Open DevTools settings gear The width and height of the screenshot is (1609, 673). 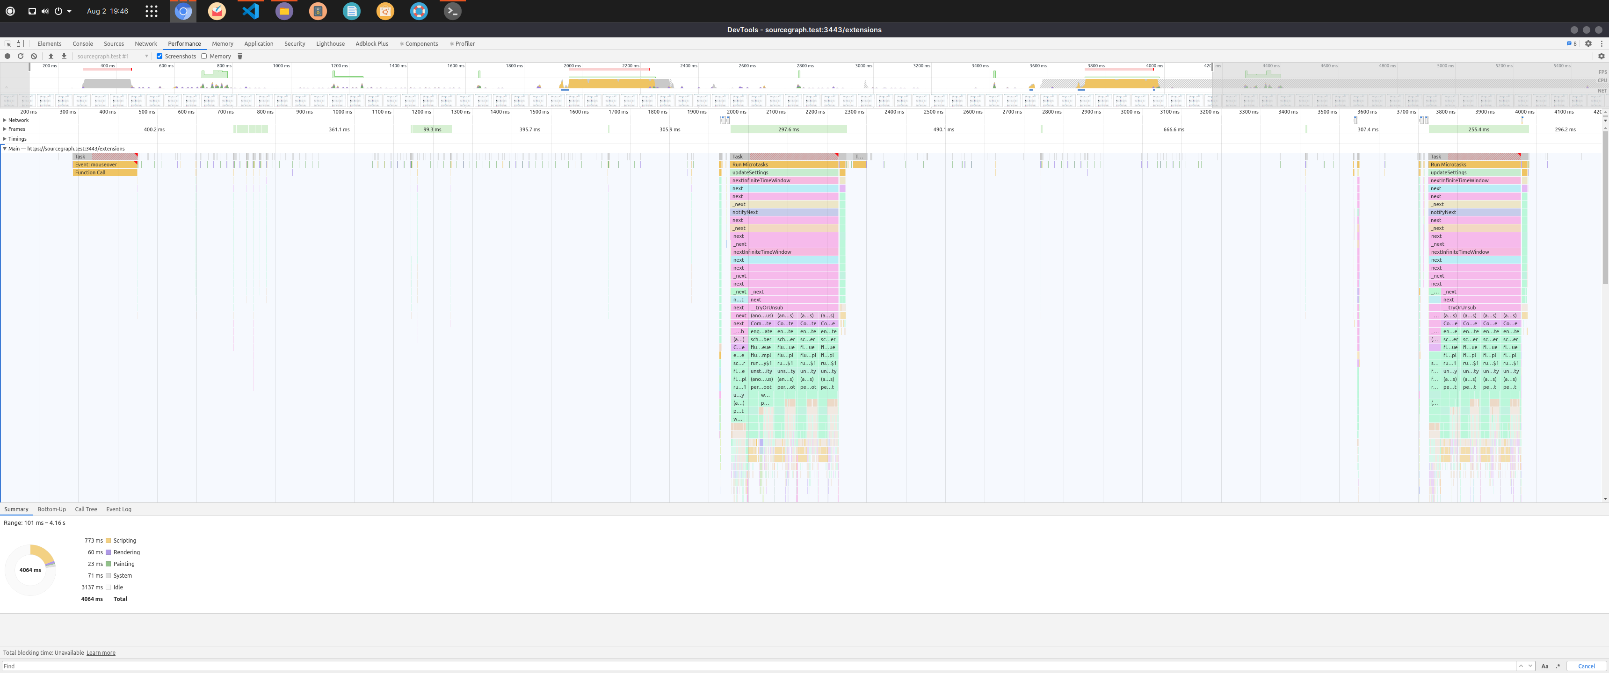tap(1589, 43)
